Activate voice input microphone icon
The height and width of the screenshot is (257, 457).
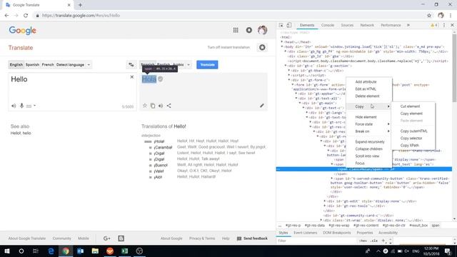(x=21, y=106)
